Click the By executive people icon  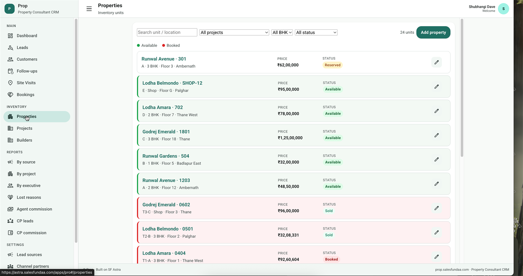pos(10,186)
